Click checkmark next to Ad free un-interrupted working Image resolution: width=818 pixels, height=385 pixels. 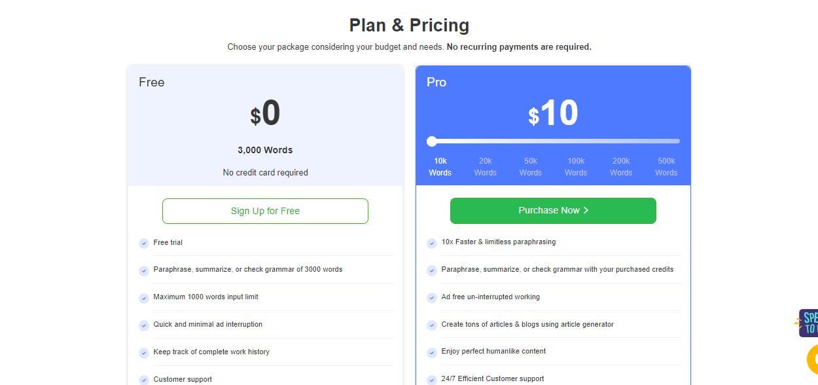[x=432, y=298]
